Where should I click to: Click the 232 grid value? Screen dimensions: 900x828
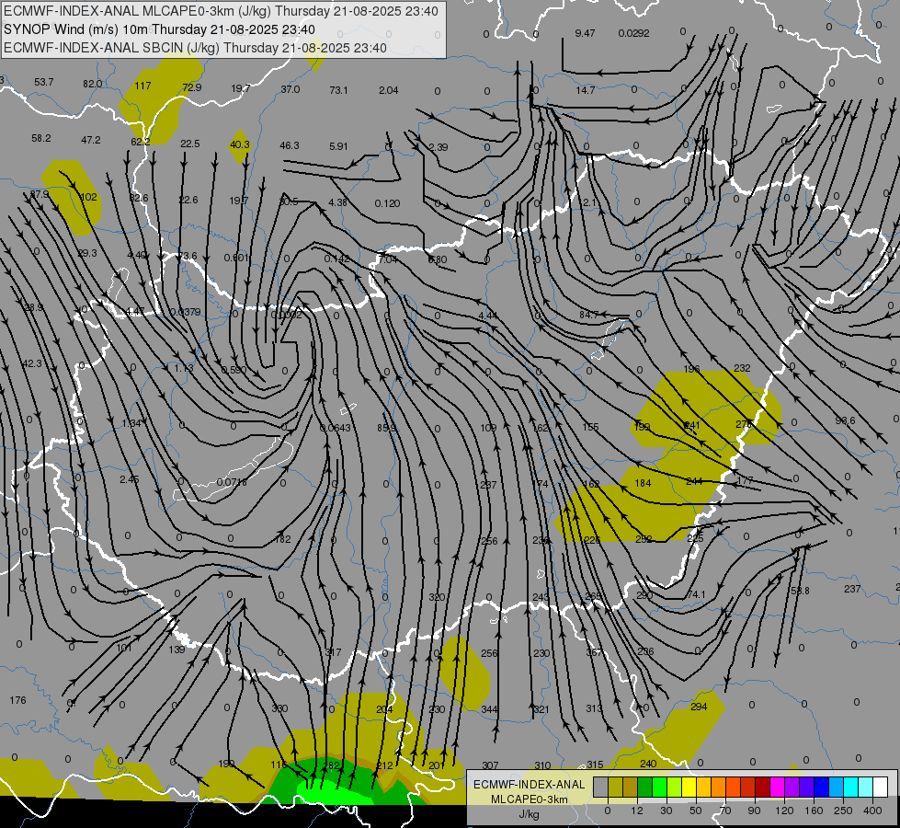742,368
